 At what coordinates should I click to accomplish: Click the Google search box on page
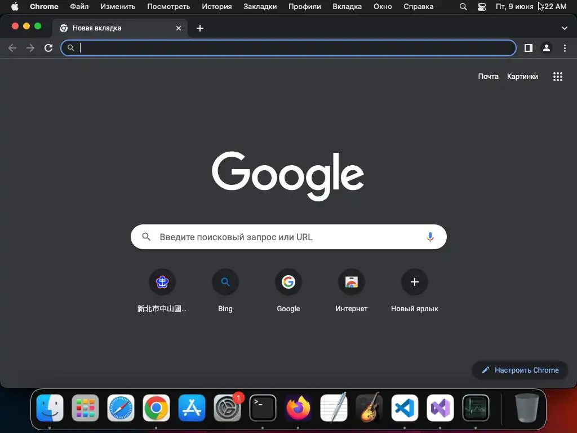tap(288, 237)
